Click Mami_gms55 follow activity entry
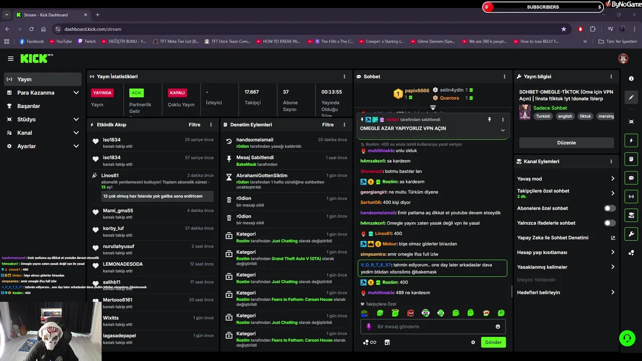642x361 pixels. [x=153, y=214]
